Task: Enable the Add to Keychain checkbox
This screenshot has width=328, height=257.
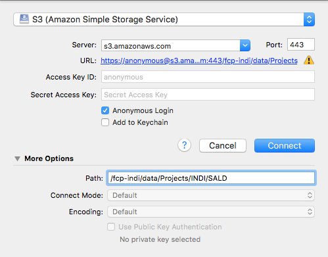Action: coord(105,122)
